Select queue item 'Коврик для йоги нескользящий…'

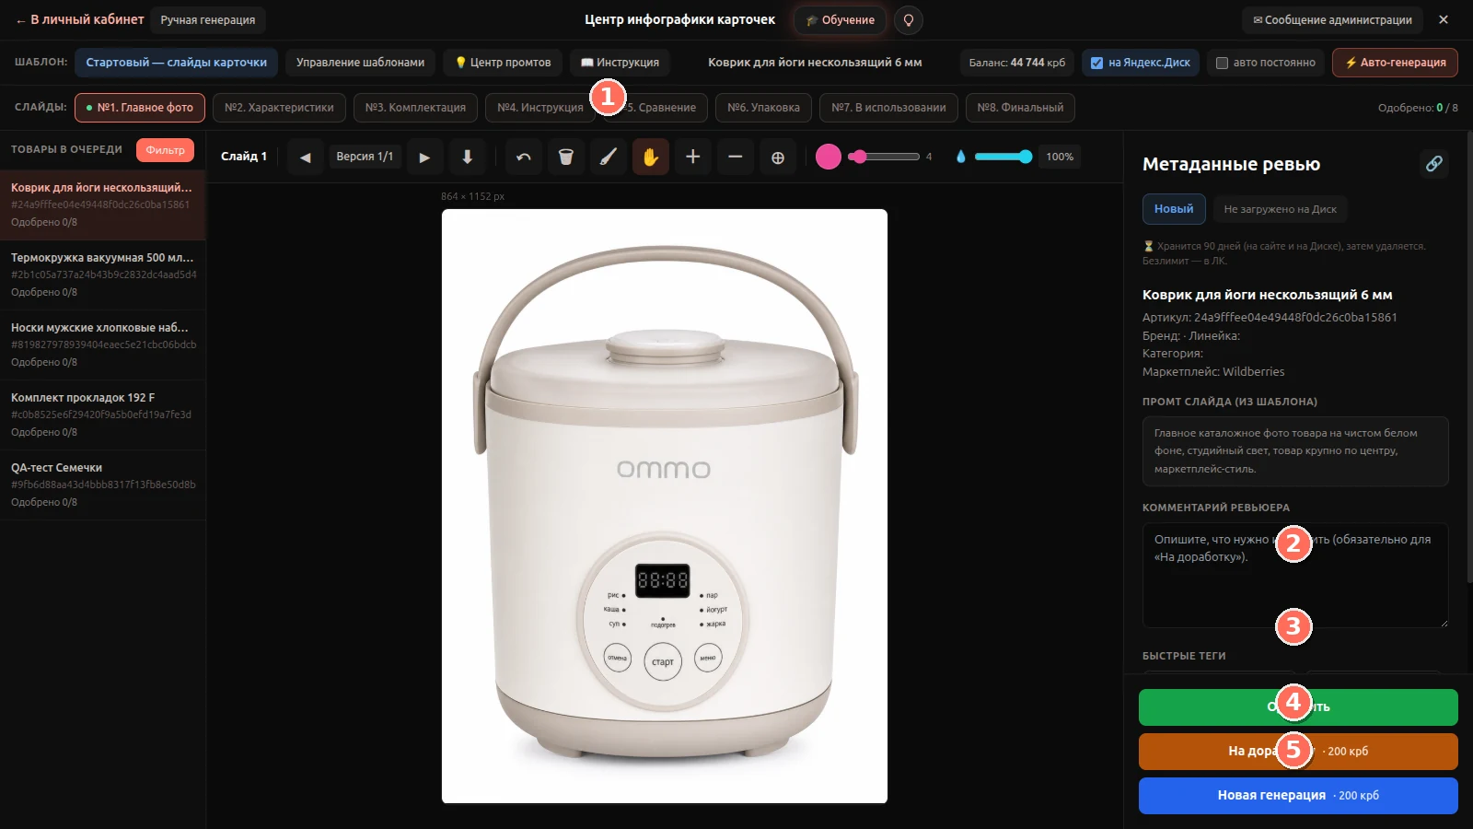coord(103,204)
